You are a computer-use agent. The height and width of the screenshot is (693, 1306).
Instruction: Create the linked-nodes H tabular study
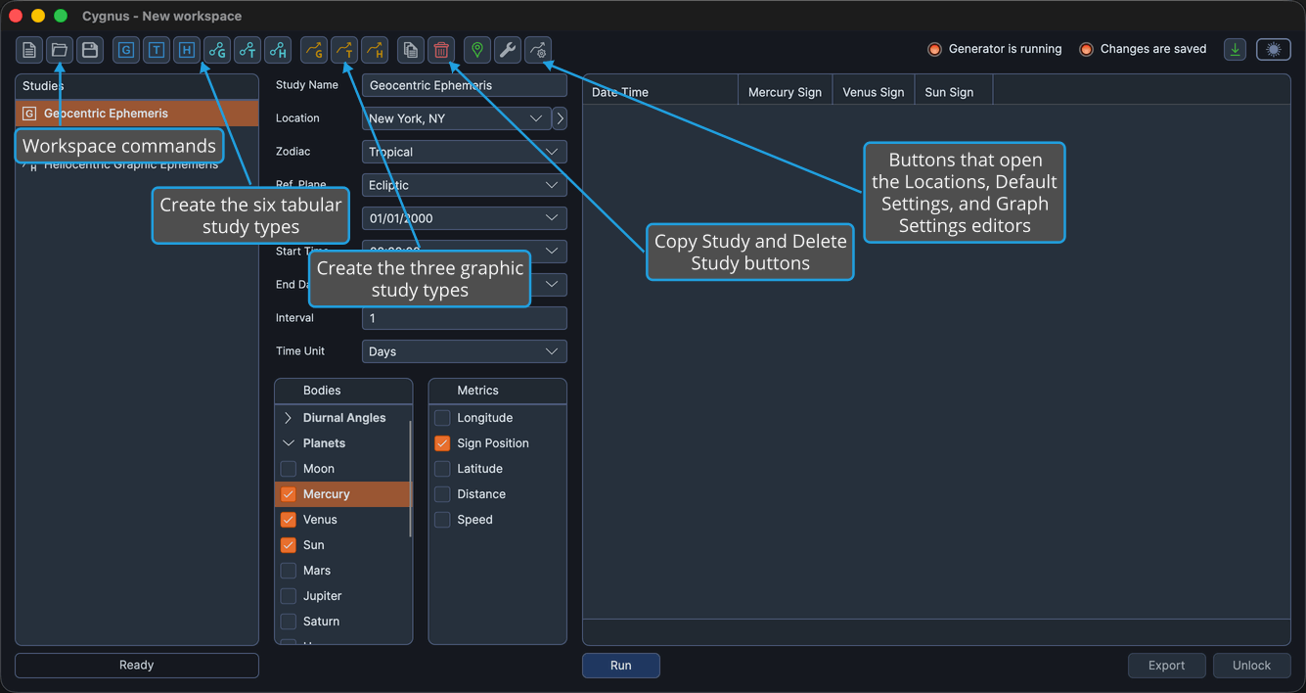(x=278, y=50)
